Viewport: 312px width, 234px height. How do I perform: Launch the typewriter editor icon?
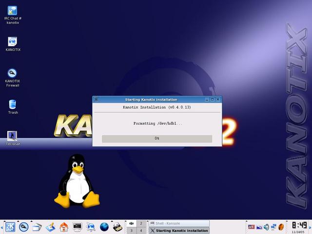click(x=117, y=227)
